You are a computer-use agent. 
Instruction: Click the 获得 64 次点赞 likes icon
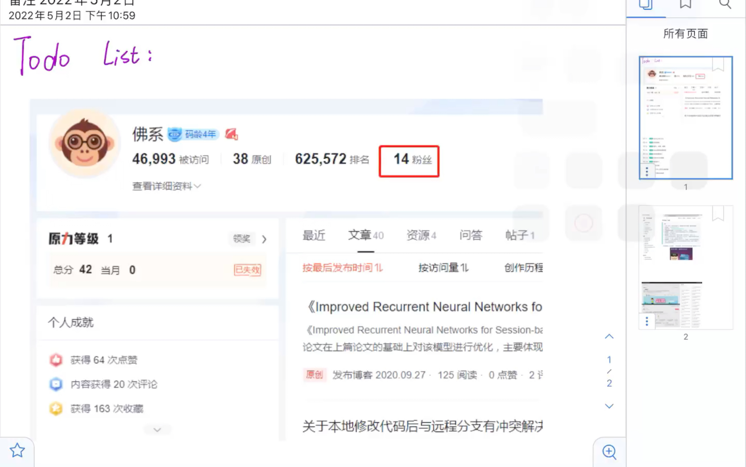pyautogui.click(x=56, y=360)
